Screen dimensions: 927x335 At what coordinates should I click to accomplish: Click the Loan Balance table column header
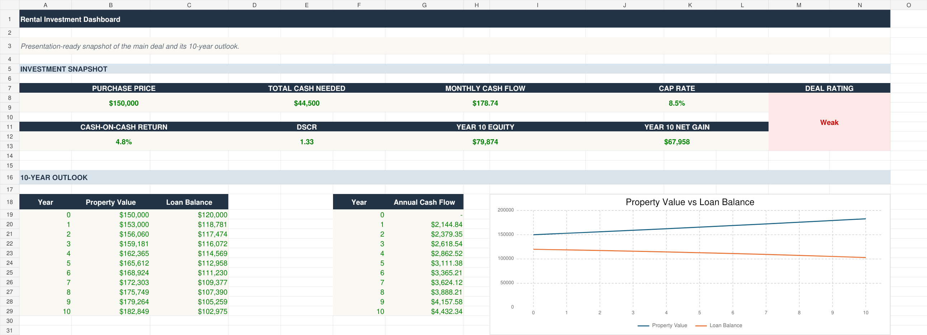pos(189,202)
